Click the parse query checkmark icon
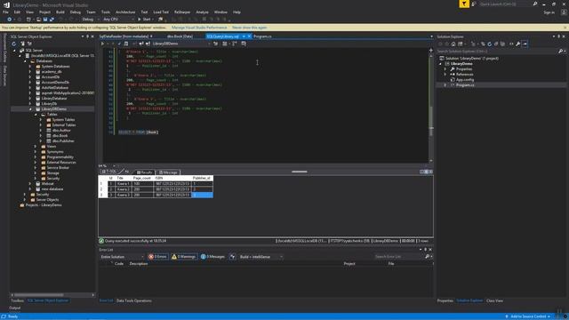Screen dimensions: 569x320 (x=119, y=44)
